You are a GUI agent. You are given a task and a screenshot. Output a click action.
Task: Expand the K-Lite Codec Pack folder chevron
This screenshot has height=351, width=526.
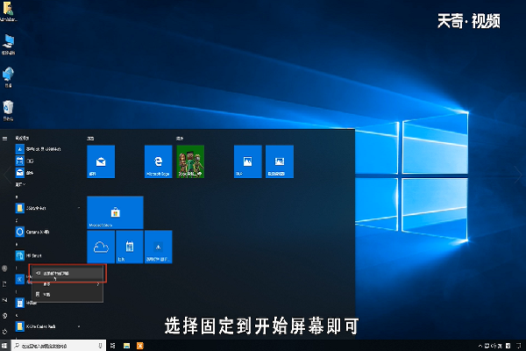coord(79,326)
